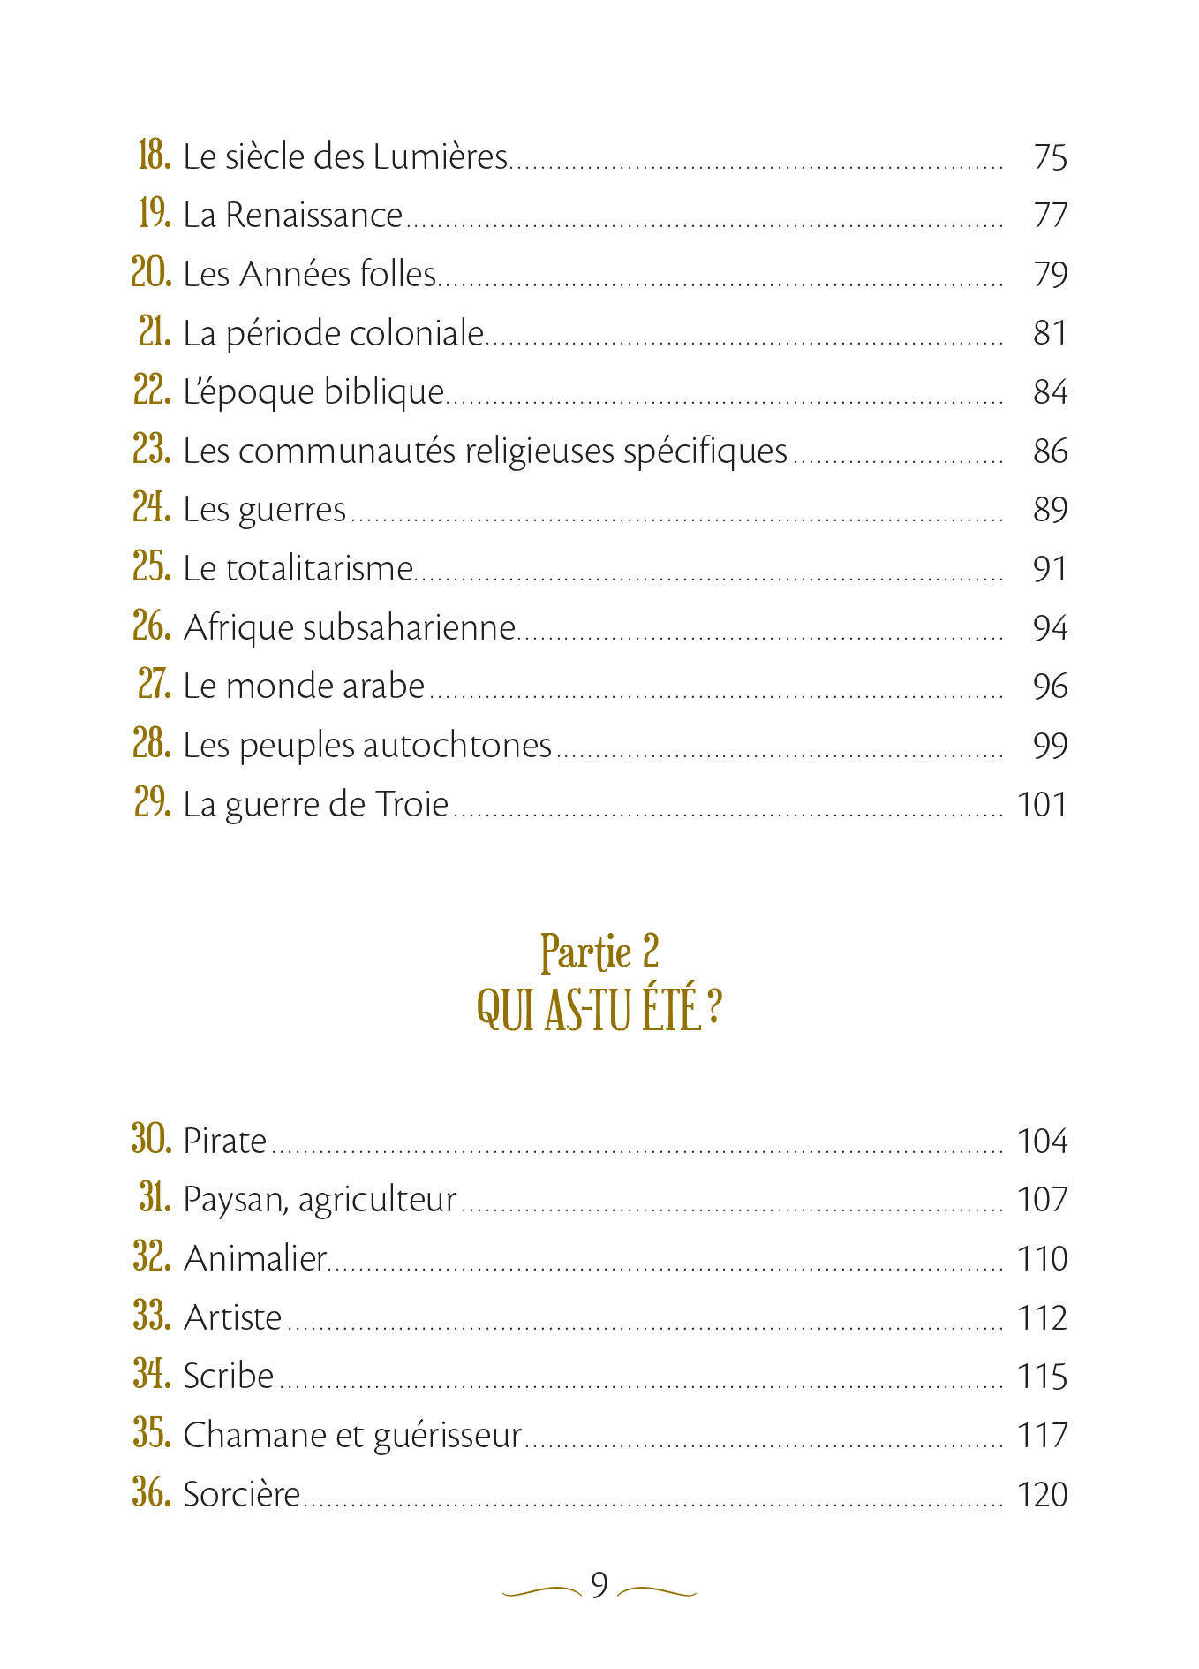Viewport: 1199px width, 1669px height.
Task: Jump to 'Les guerres' chapter
Action: (x=264, y=510)
